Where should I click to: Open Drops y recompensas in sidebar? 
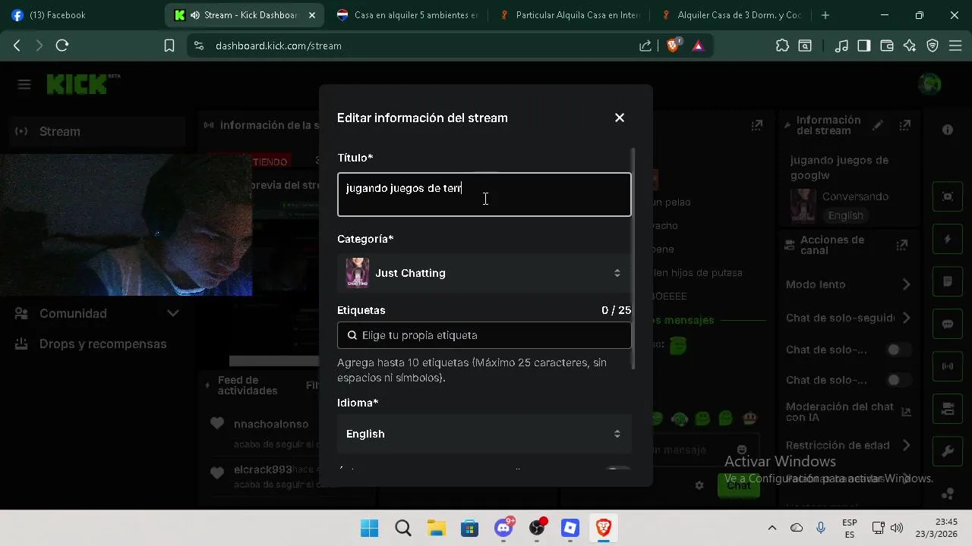pyautogui.click(x=97, y=344)
